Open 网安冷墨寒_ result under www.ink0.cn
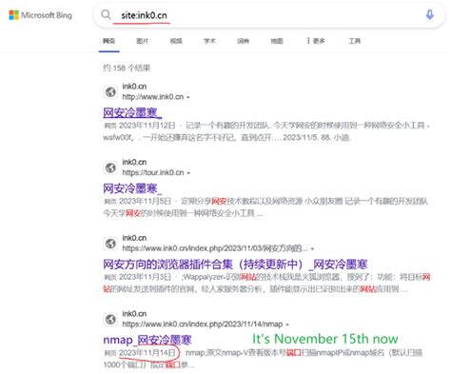451x374 pixels. click(132, 112)
